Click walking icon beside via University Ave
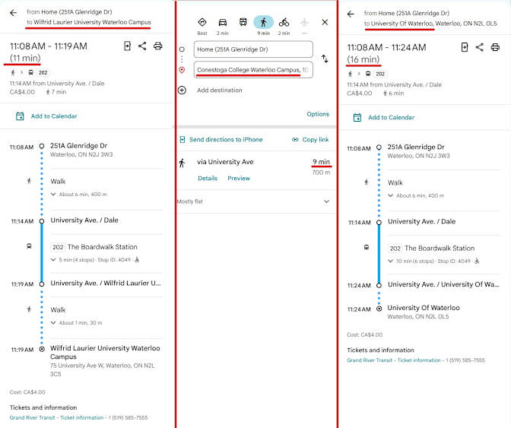The width and height of the screenshot is (511, 428). coord(182,163)
